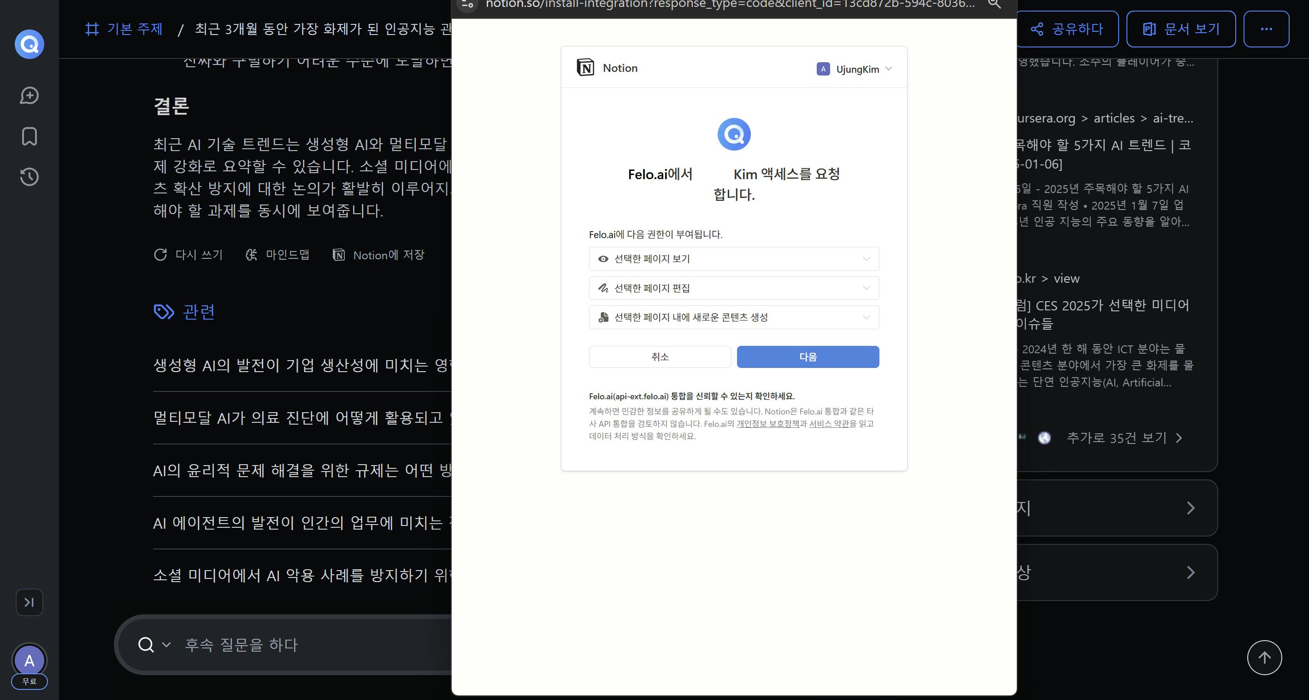
Task: Open history from the sidebar
Action: pyautogui.click(x=29, y=177)
